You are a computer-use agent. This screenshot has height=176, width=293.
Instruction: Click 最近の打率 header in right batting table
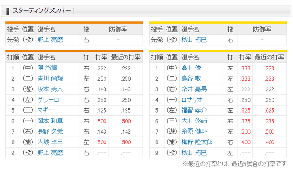click(270, 57)
